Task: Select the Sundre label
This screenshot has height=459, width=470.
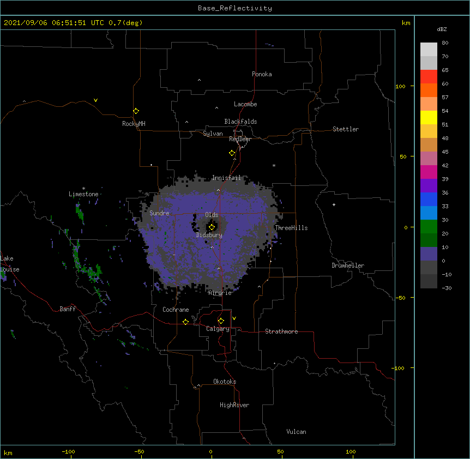Action: click(x=159, y=213)
